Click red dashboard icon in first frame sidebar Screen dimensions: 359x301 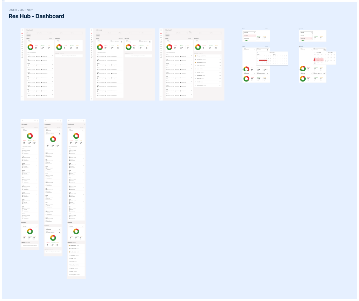coord(22,33)
